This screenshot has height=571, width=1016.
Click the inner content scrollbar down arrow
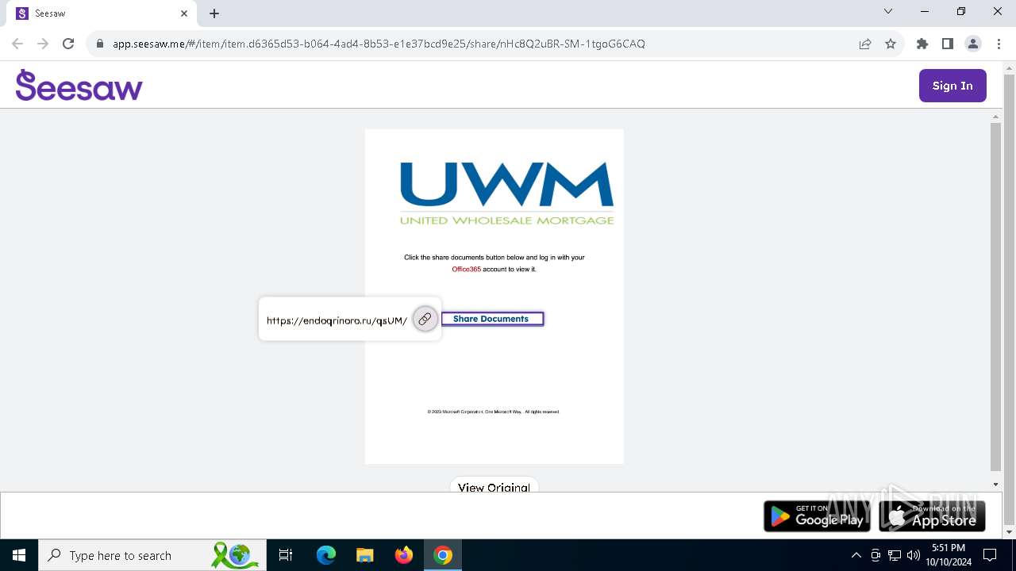click(996, 485)
